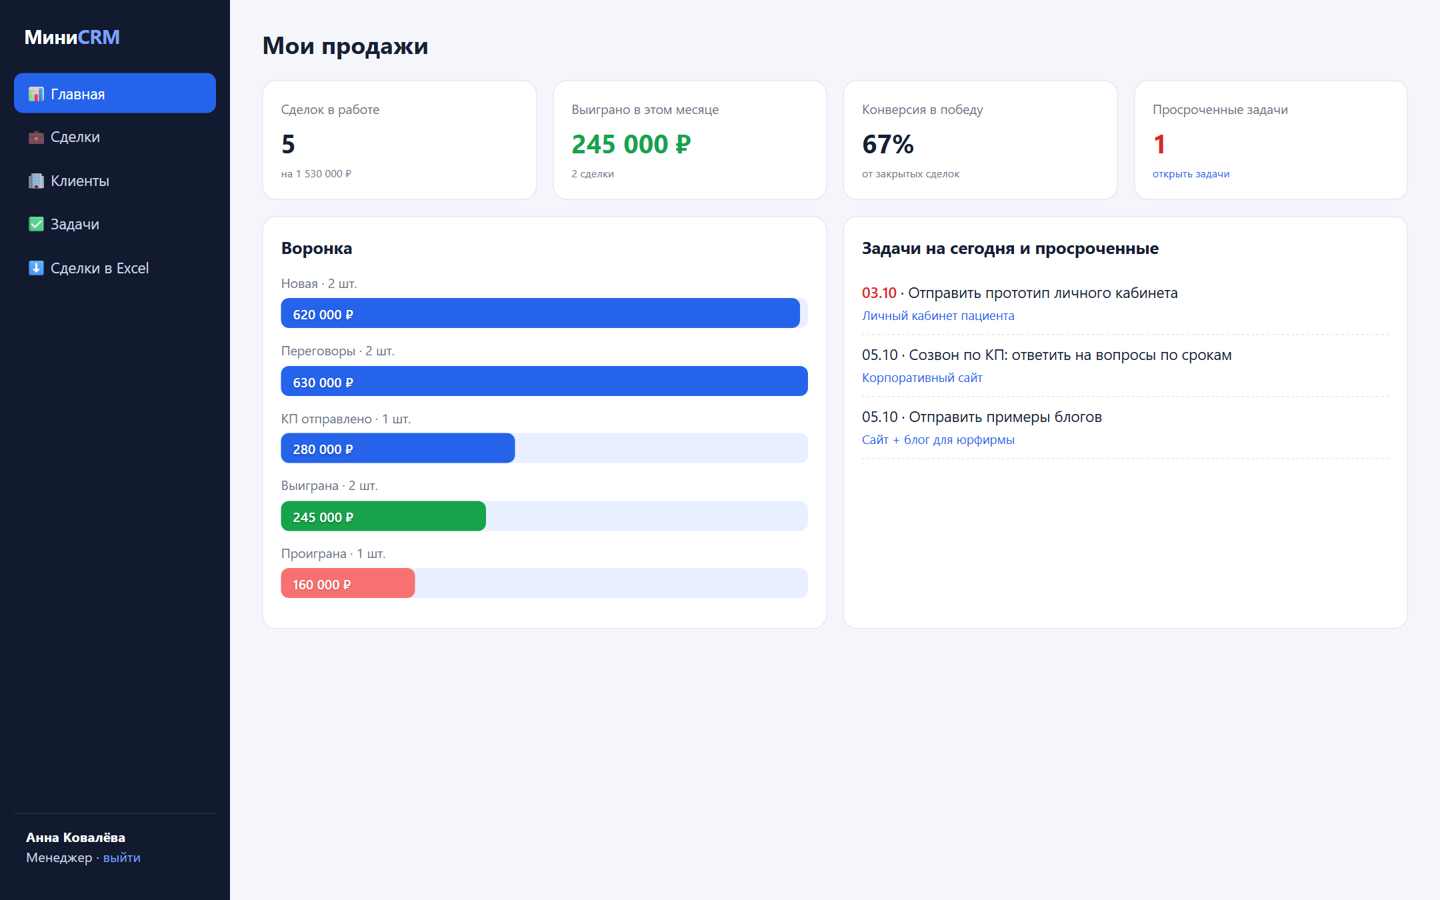Viewport: 1440px width, 900px height.
Task: Export deals via Сделки в Excel
Action: click(x=115, y=268)
